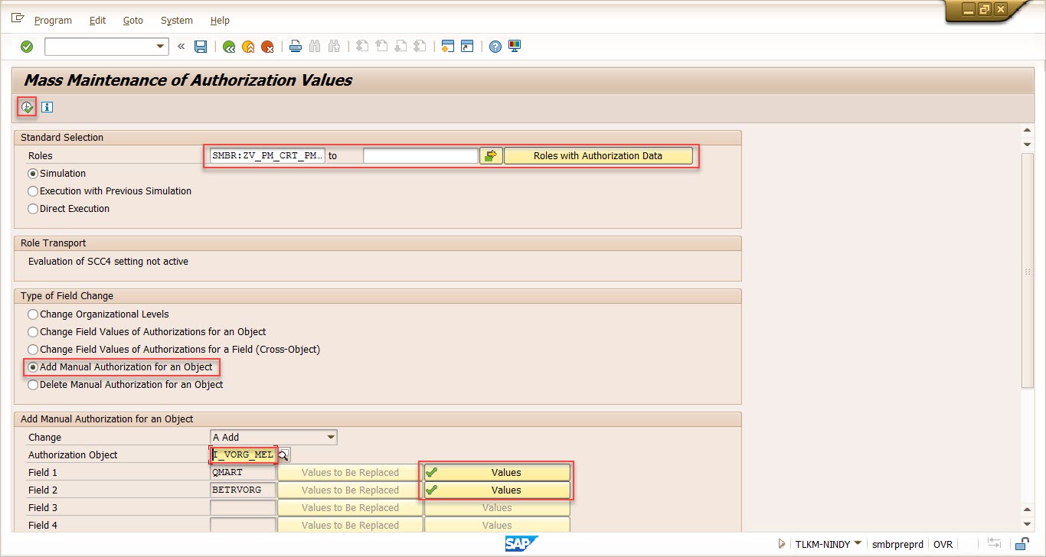Open the command field dropdown arrow
The image size is (1046, 557).
161,47
